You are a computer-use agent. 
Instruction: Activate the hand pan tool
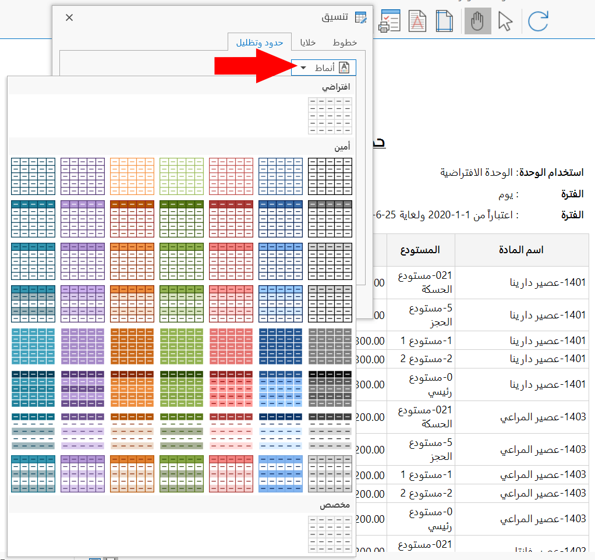pyautogui.click(x=477, y=21)
